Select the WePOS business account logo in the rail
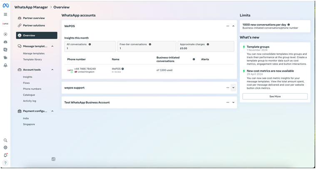This screenshot has width=316, height=169. 5,24
